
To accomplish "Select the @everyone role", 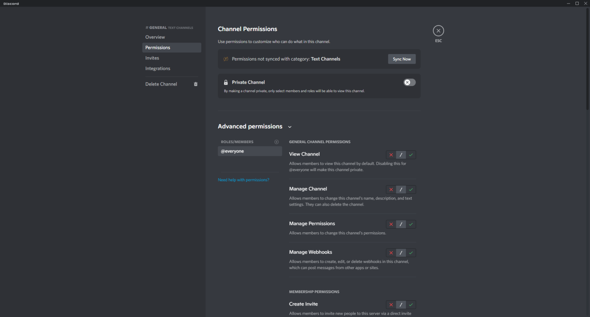I will coord(250,151).
